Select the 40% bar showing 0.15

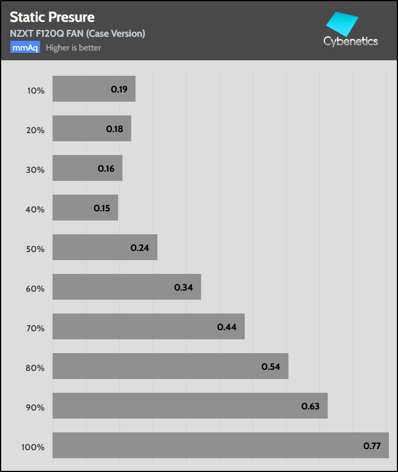[x=85, y=207]
